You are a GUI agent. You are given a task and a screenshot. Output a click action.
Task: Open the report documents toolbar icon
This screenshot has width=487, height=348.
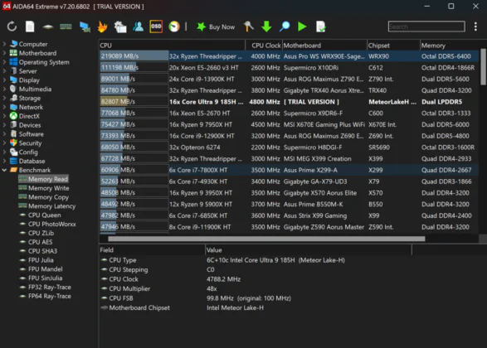click(120, 27)
